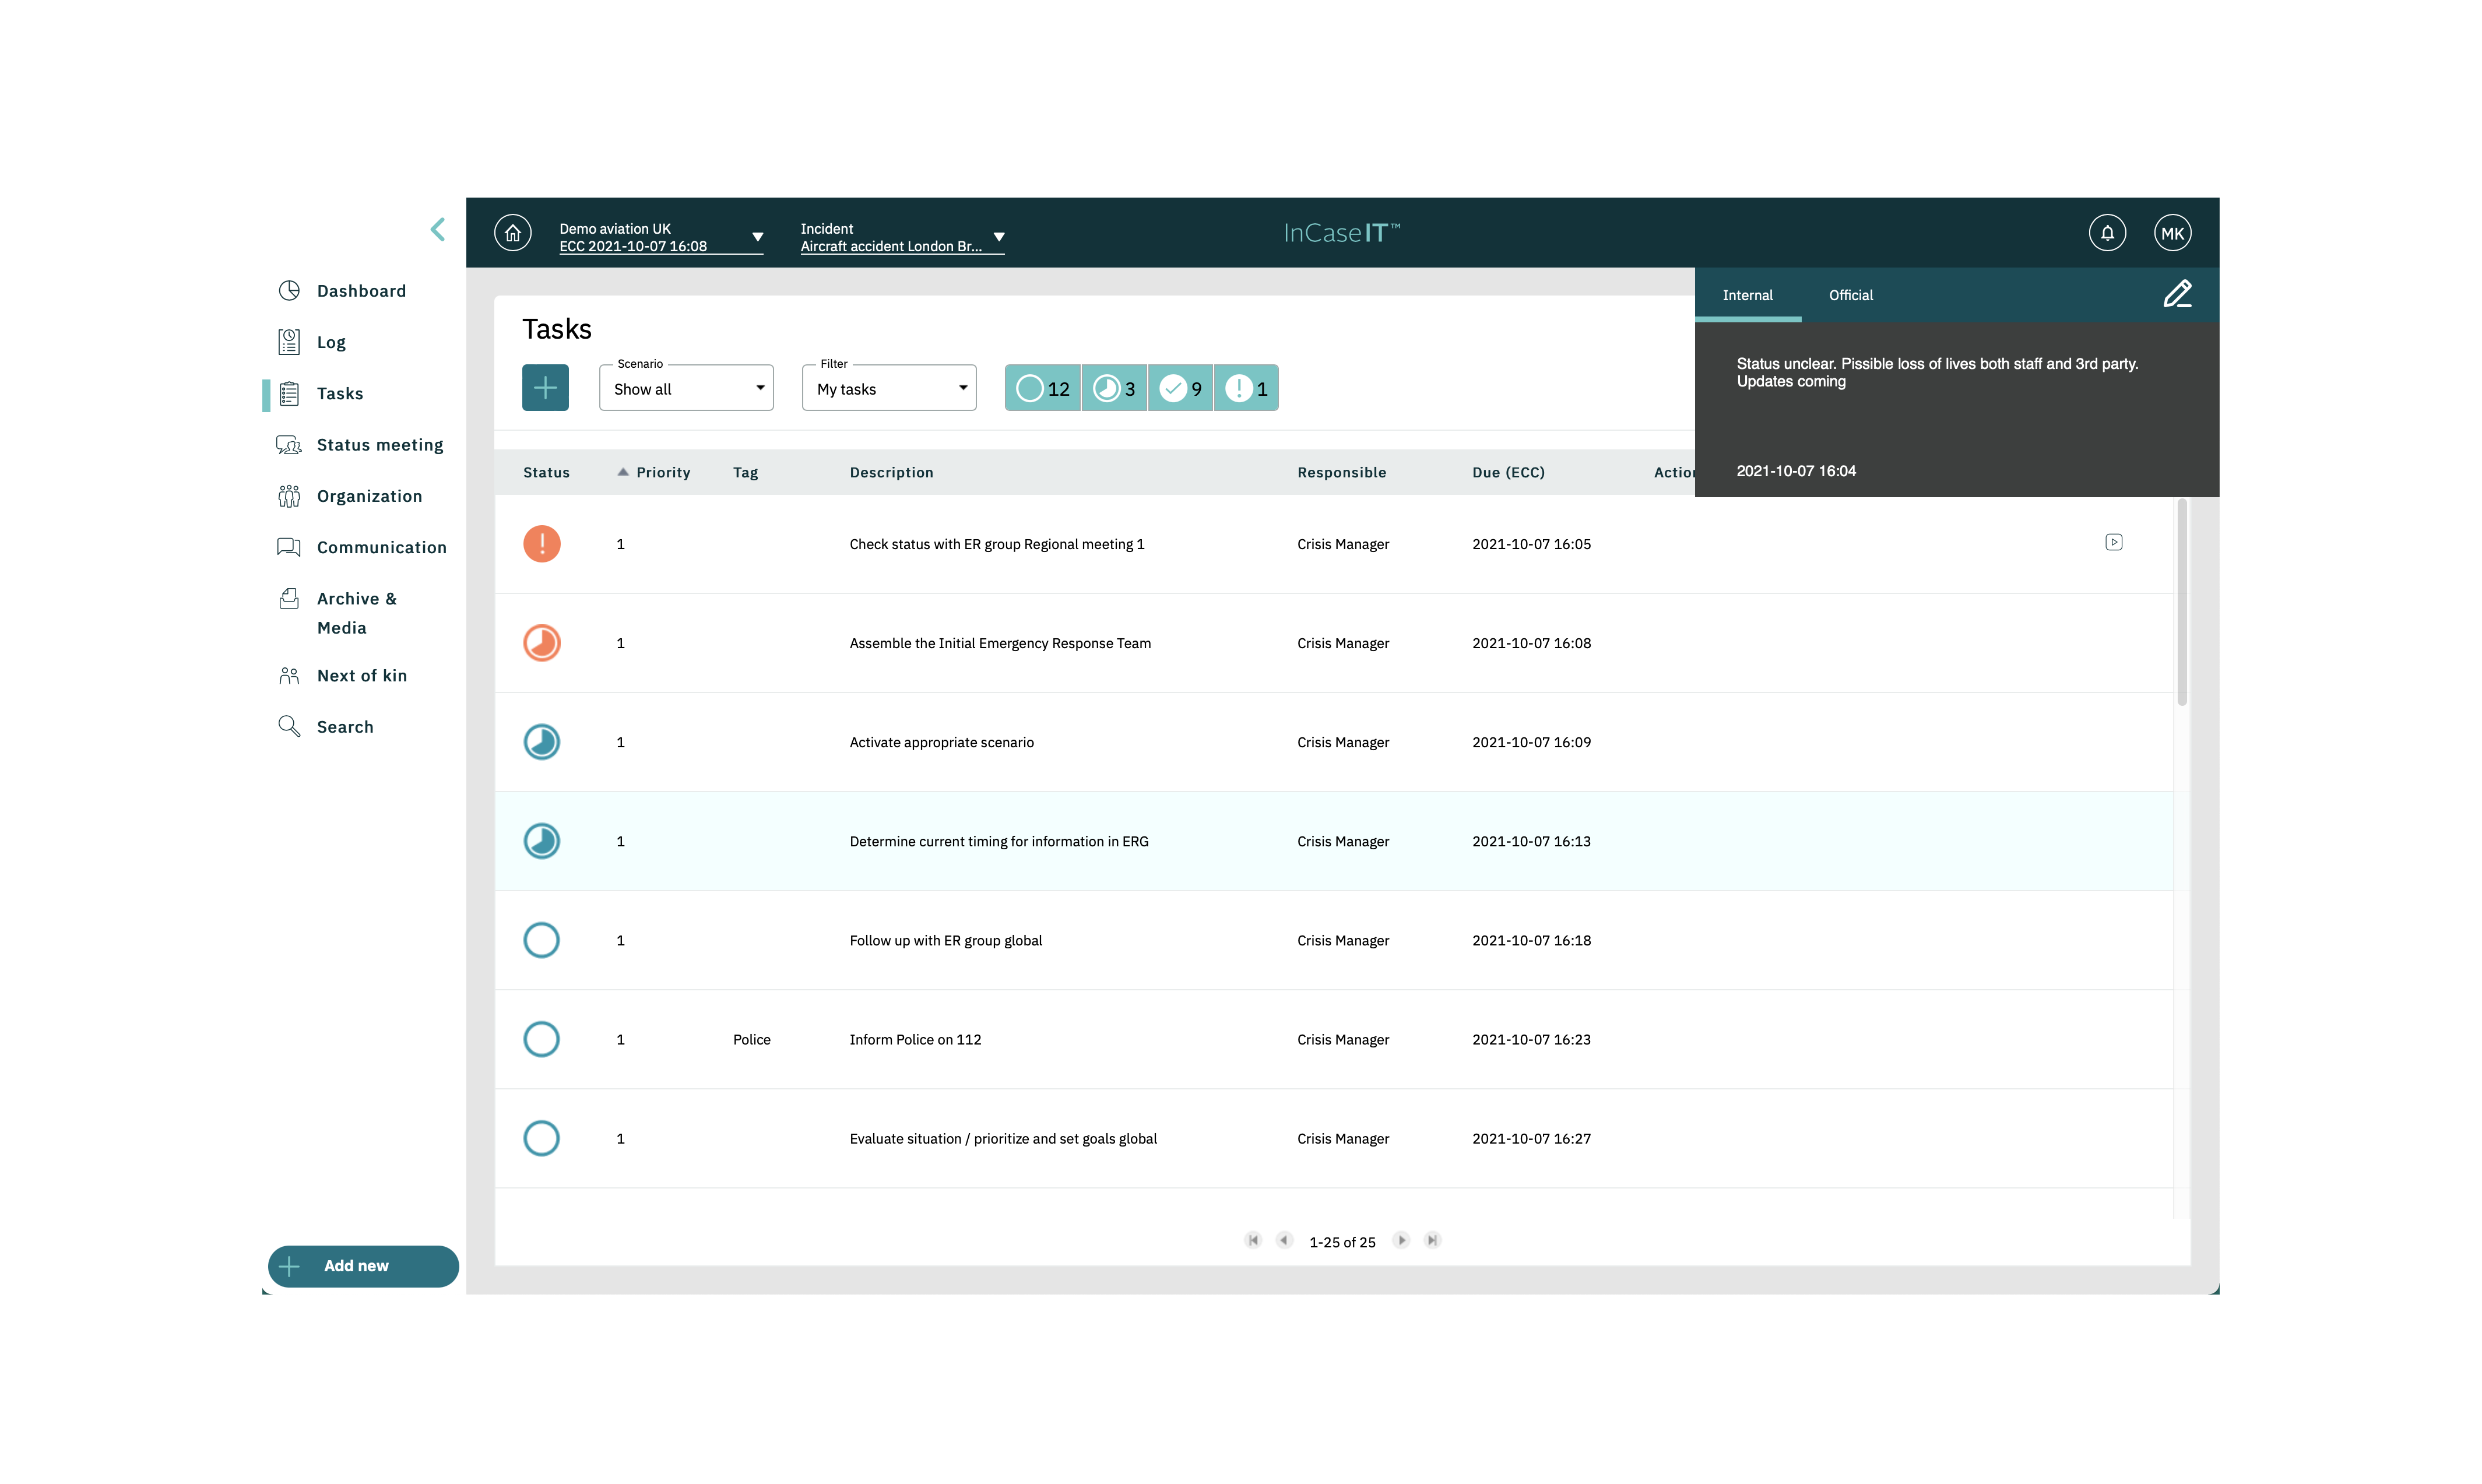
Task: Go to next page of tasks
Action: coord(1401,1241)
